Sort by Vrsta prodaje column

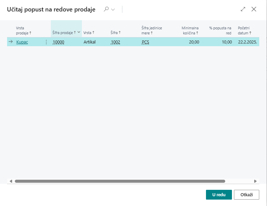23,30
